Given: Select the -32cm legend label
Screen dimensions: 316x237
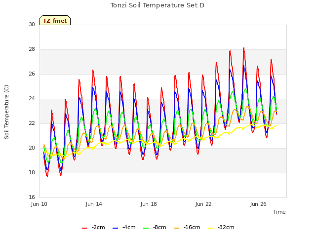Looking at the screenshot, I should tap(226, 227).
